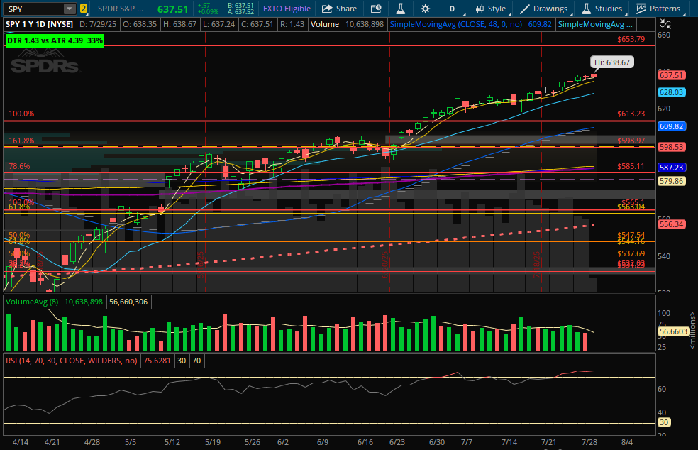Click the RSI 70 overbought value box
This screenshot has width=698, height=450.
(196, 361)
